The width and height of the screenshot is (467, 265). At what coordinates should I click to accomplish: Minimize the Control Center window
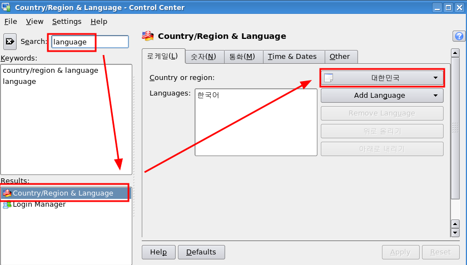click(x=437, y=7)
